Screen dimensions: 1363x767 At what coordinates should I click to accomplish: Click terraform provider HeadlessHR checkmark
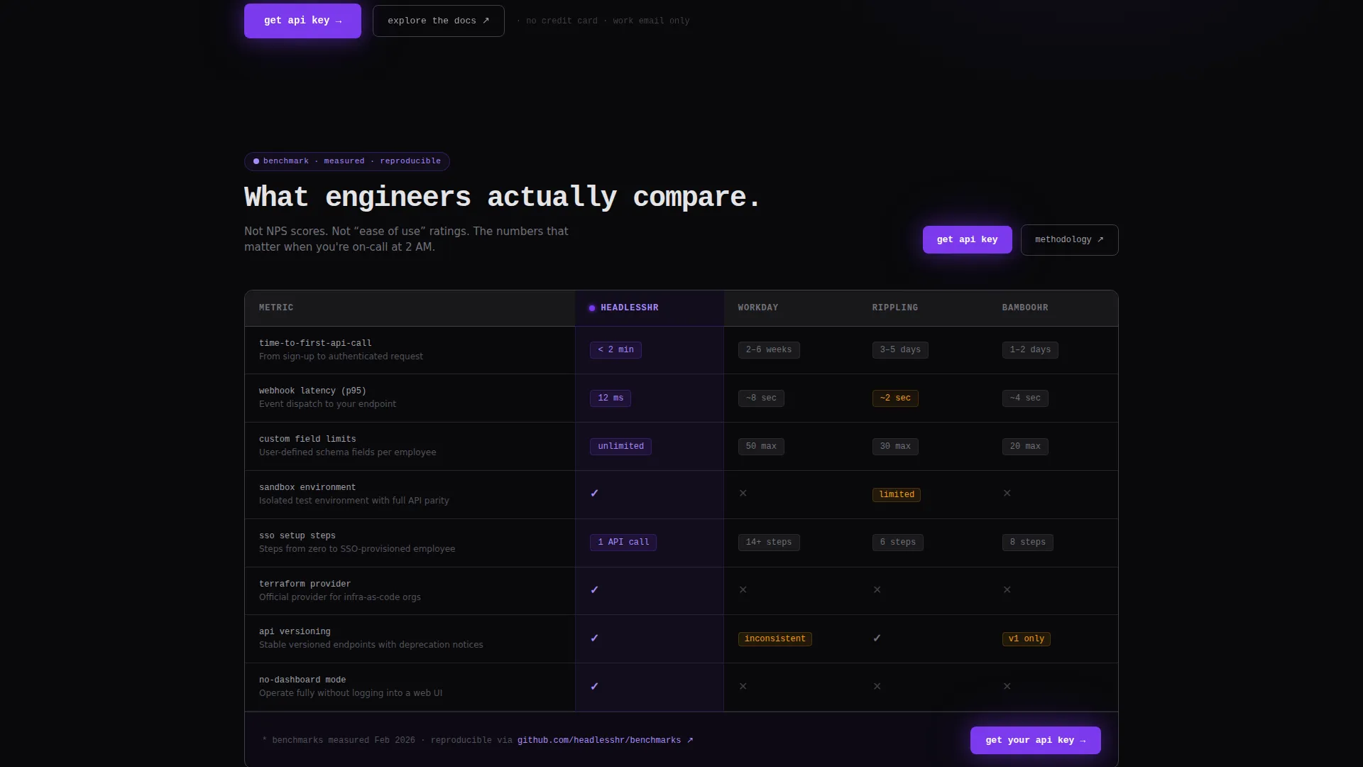tap(594, 590)
